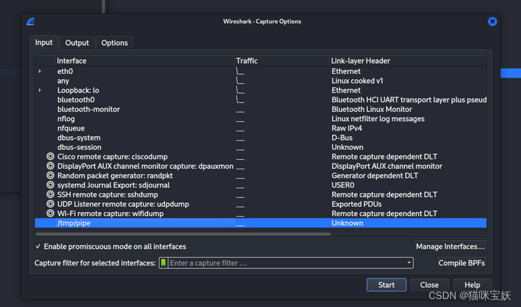Viewport: 521px width, 307px height.
Task: Focus the capture filter input field
Action: [x=287, y=263]
